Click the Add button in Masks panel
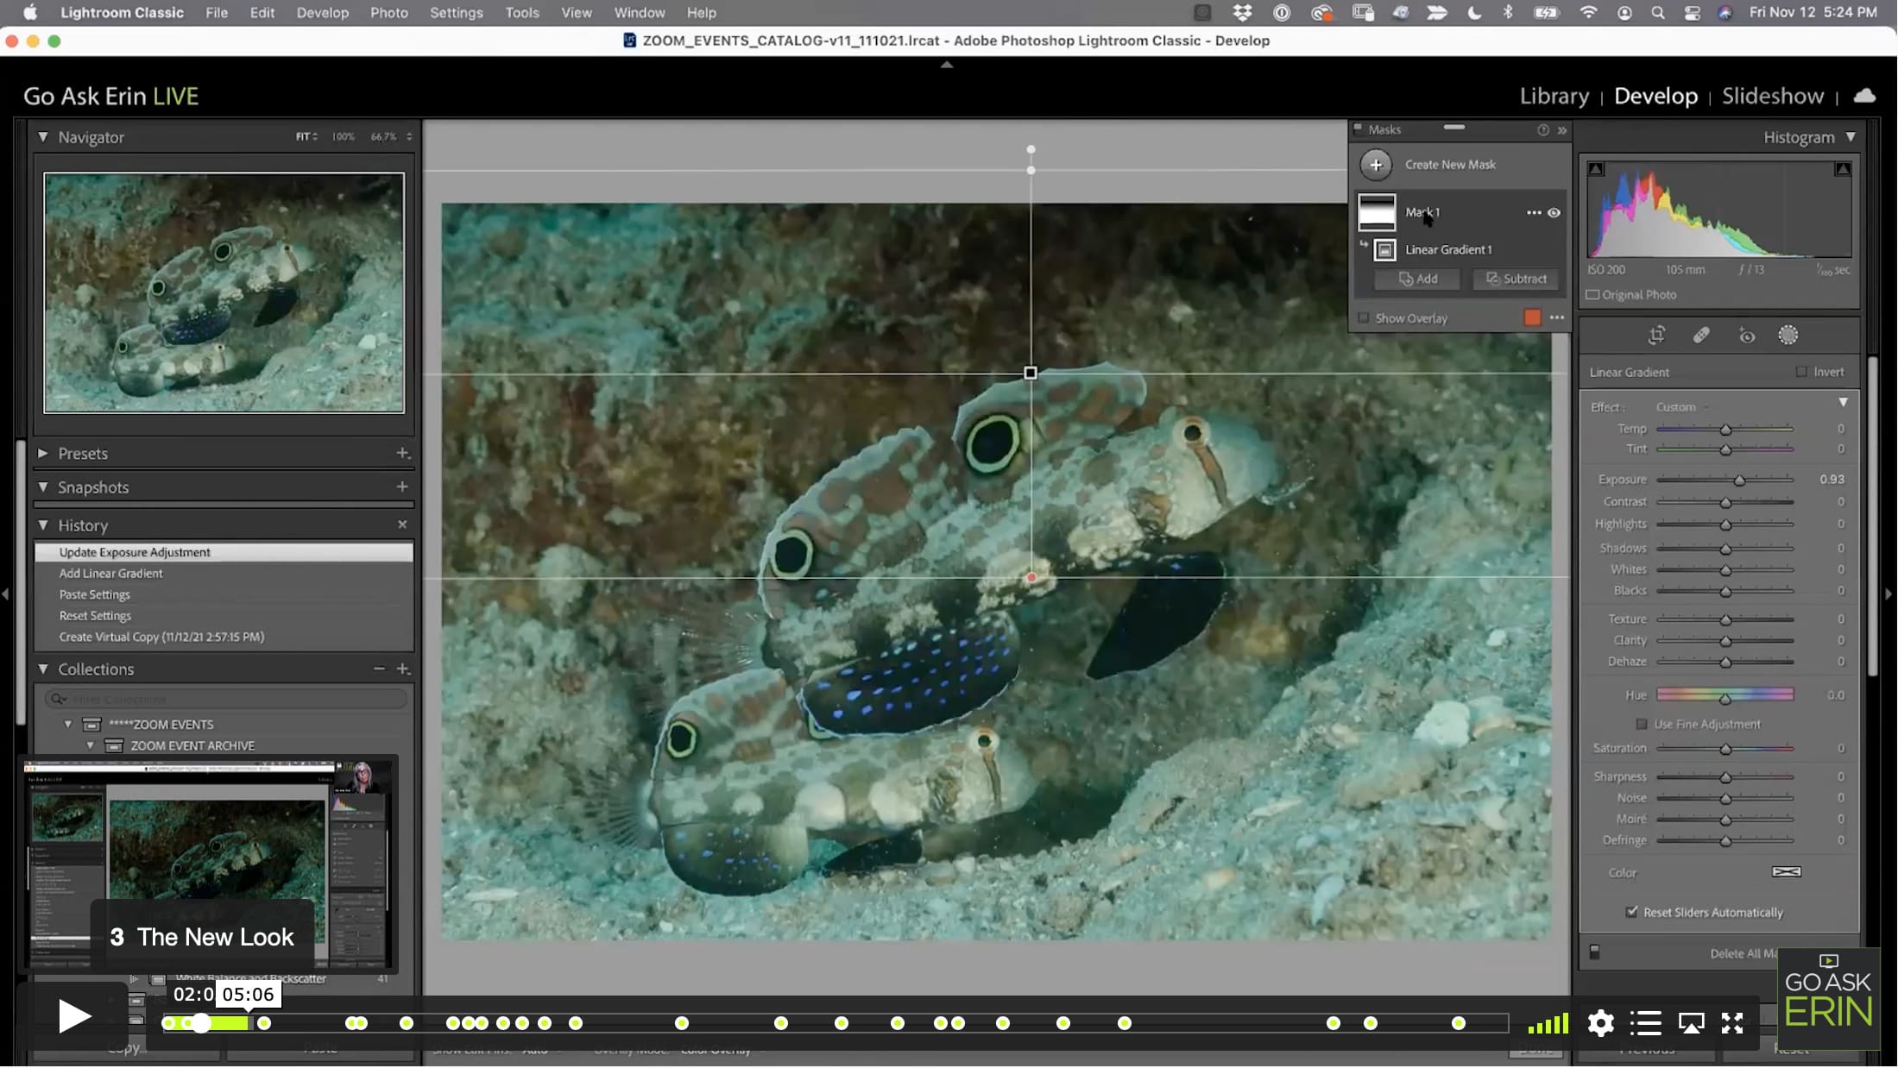1898x1068 pixels. click(1418, 279)
